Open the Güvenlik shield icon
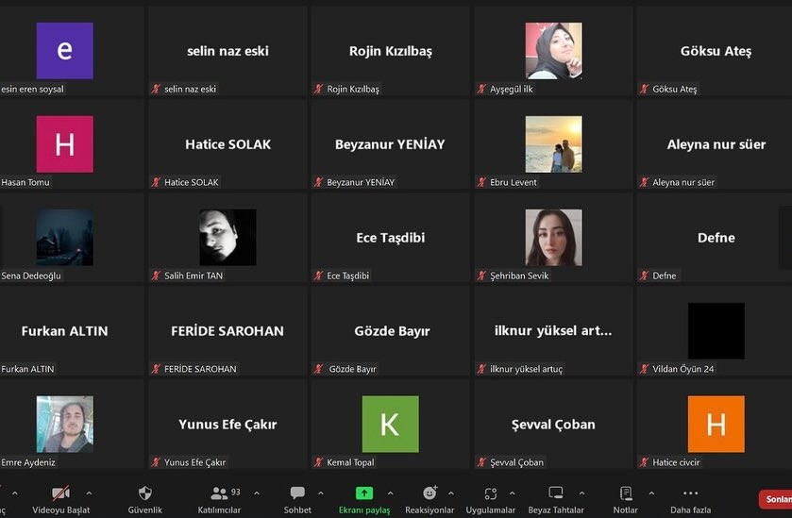Screen dimensions: 792x518 [145, 493]
